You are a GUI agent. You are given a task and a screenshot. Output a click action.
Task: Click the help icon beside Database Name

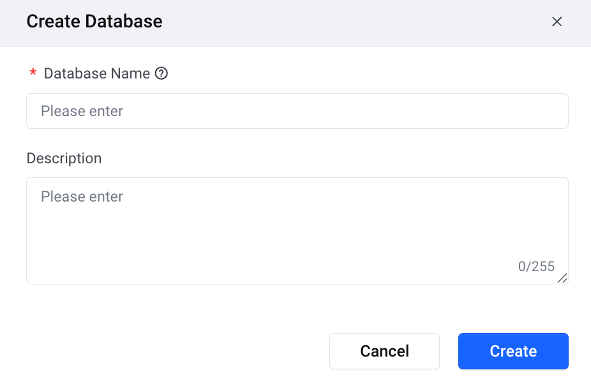pos(161,73)
